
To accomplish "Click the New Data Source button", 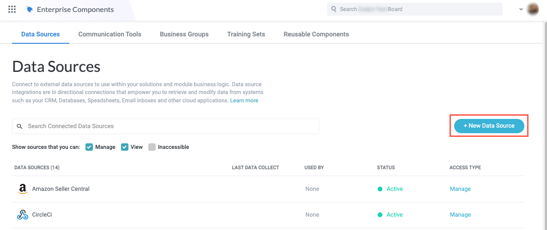I will coord(489,126).
